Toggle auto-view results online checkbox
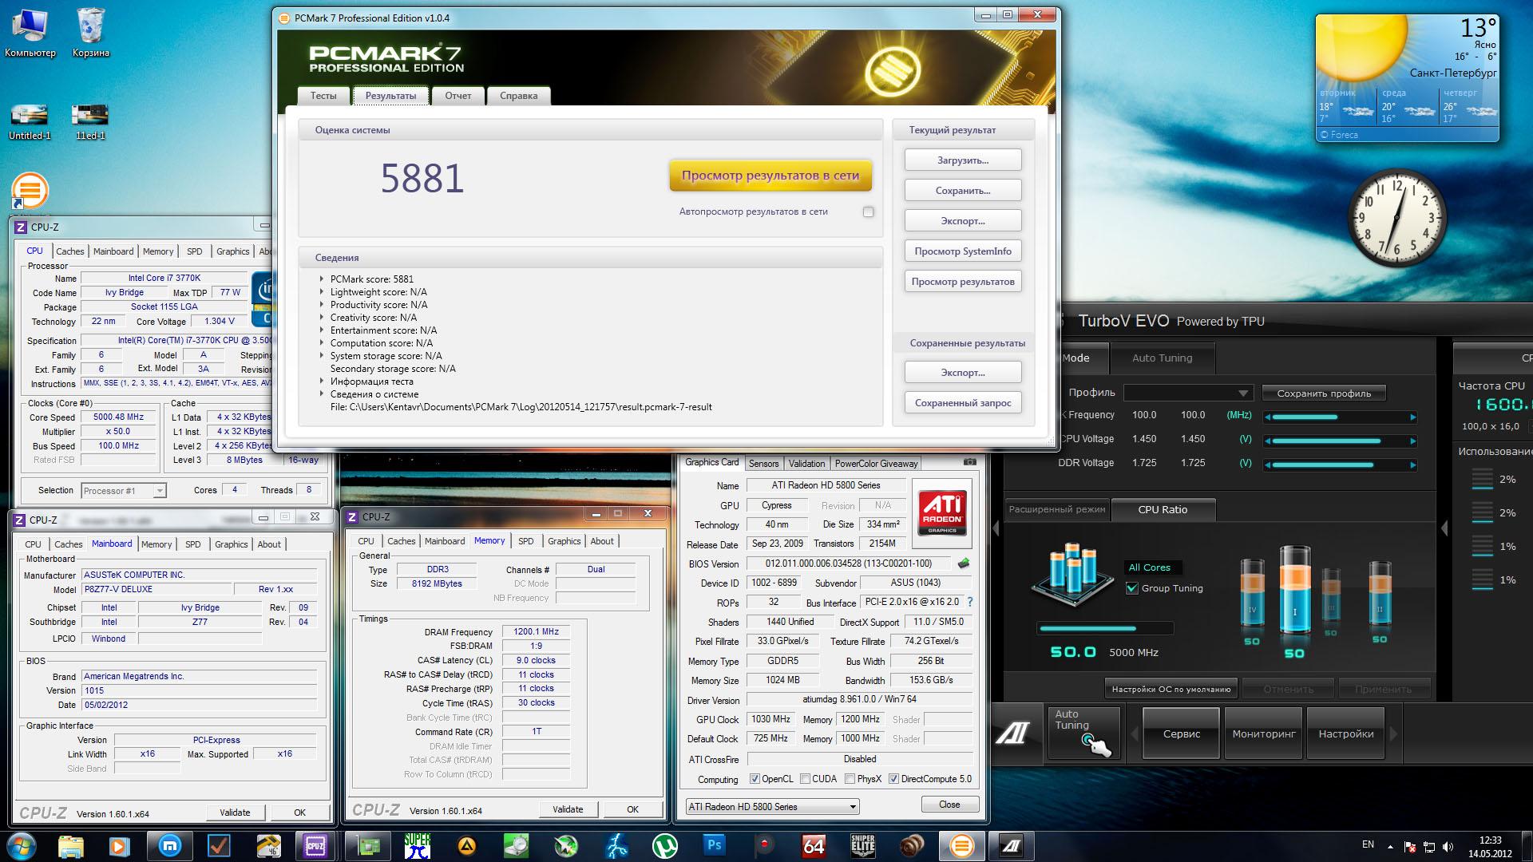This screenshot has height=862, width=1533. point(868,212)
